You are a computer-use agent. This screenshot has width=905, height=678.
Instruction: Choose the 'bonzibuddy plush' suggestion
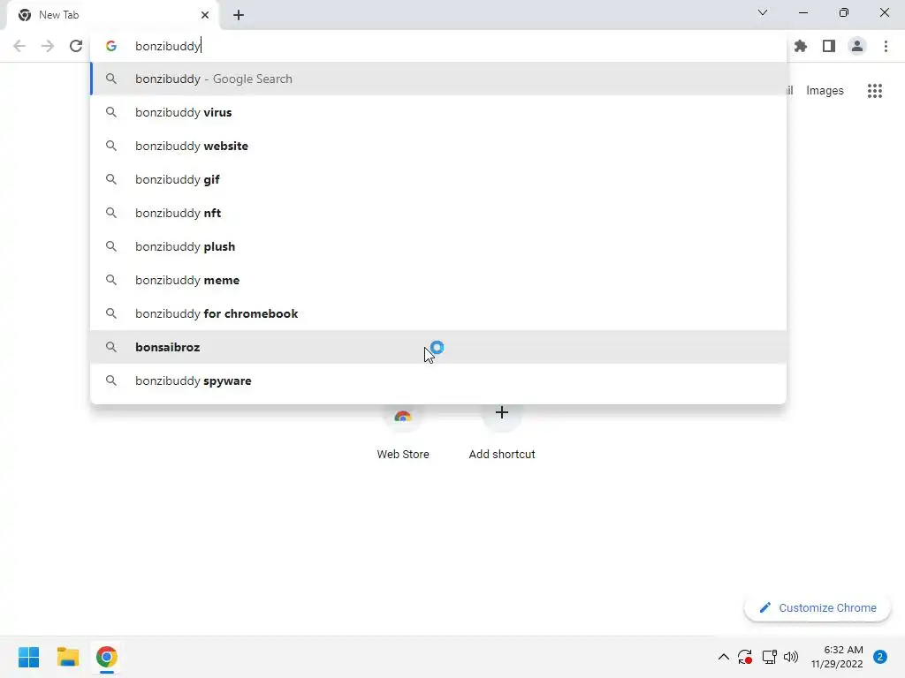pos(438,247)
